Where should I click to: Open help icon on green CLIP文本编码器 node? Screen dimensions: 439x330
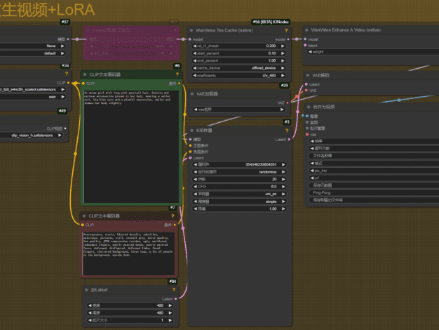coord(177,74)
